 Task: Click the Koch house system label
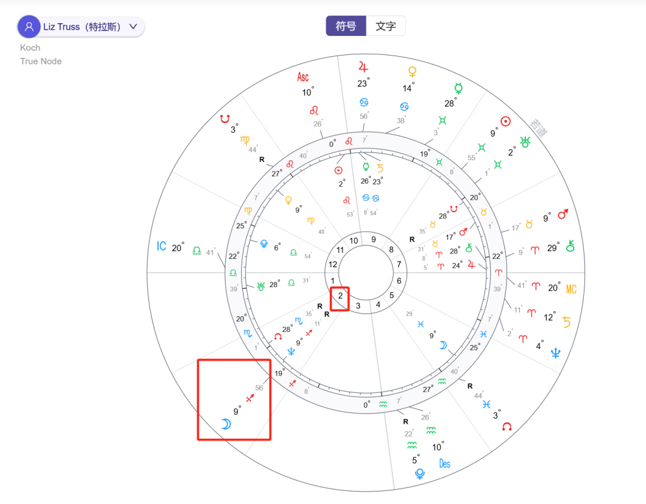30,48
